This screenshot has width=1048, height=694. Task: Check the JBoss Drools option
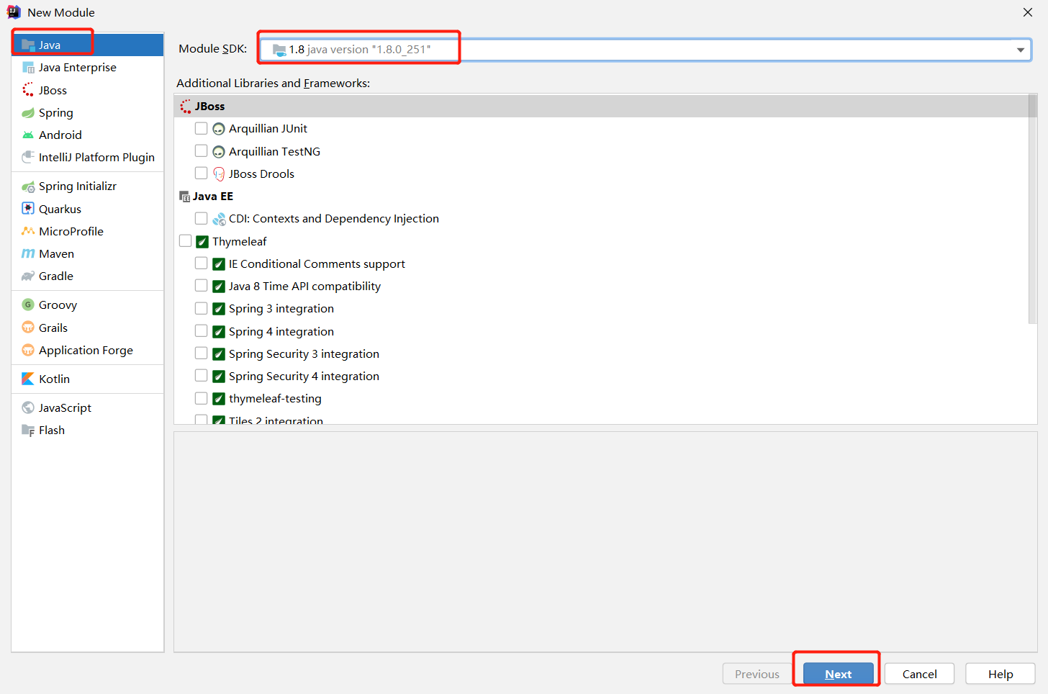202,173
